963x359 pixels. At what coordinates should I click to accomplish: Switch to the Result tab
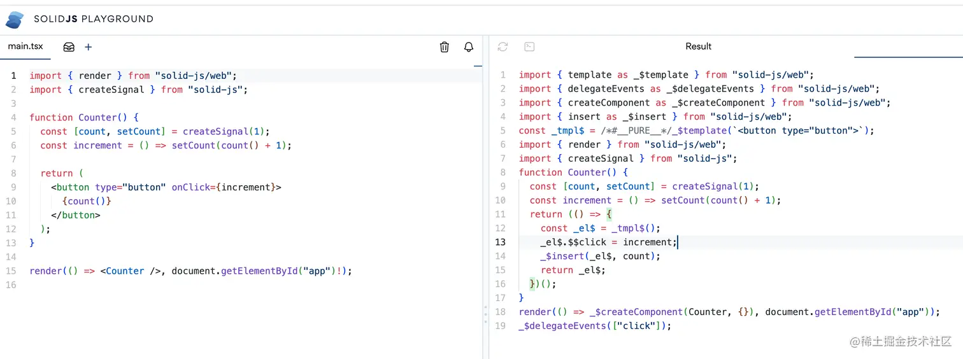point(698,46)
